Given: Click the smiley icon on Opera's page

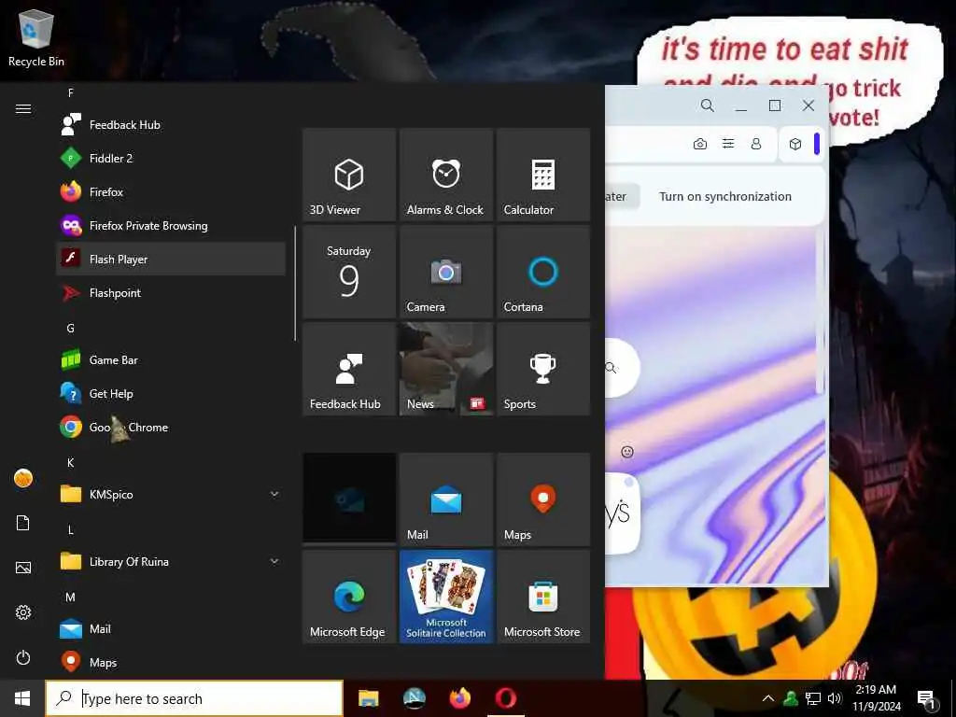Looking at the screenshot, I should [x=627, y=452].
